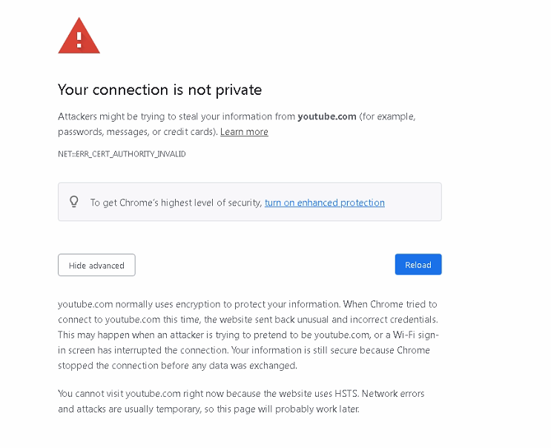The image size is (551, 448).
Task: Click the lightbulb tip icon
Action: 74,202
